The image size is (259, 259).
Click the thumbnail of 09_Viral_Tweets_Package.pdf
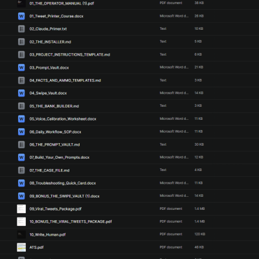[x=21, y=208]
